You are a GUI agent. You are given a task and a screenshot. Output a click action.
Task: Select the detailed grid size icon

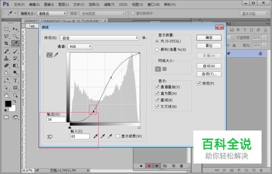pyautogui.click(x=164, y=69)
